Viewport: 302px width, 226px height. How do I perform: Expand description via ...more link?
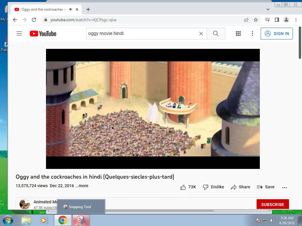tap(82, 186)
